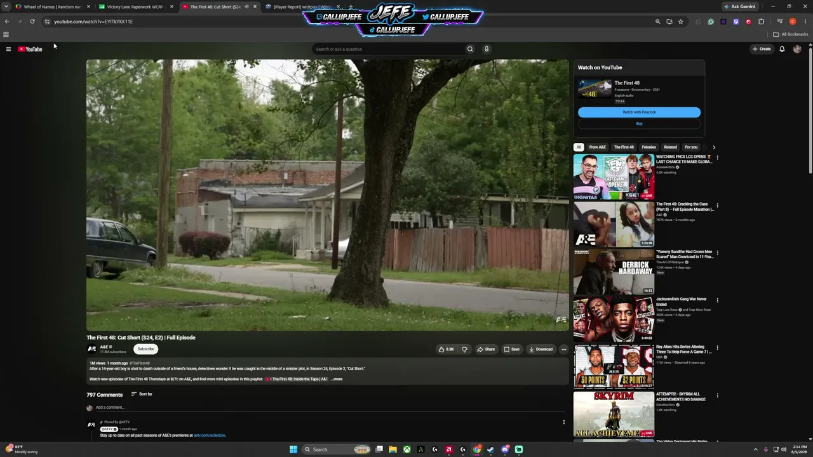Select the All filter chip

(x=579, y=147)
